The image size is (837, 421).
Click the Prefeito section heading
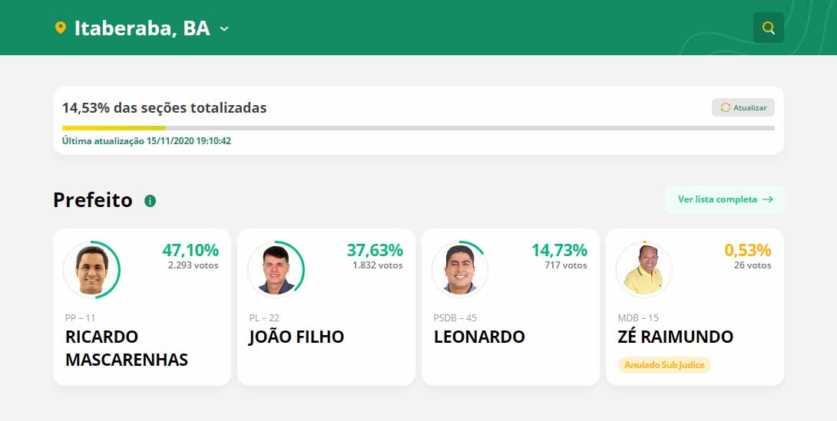93,200
